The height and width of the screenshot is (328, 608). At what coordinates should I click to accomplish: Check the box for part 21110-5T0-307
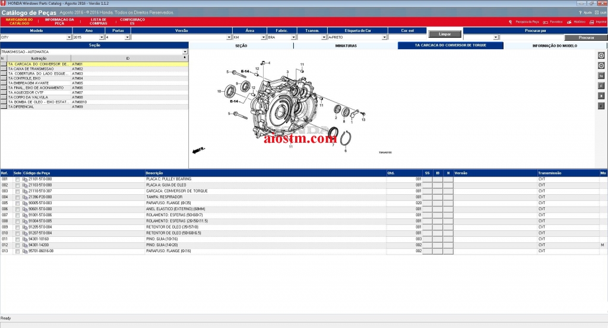(x=17, y=191)
